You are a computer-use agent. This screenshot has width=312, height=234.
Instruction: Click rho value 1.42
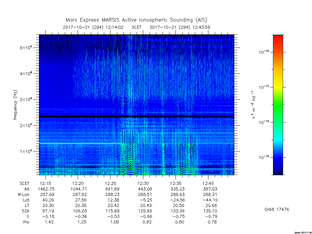49,222
